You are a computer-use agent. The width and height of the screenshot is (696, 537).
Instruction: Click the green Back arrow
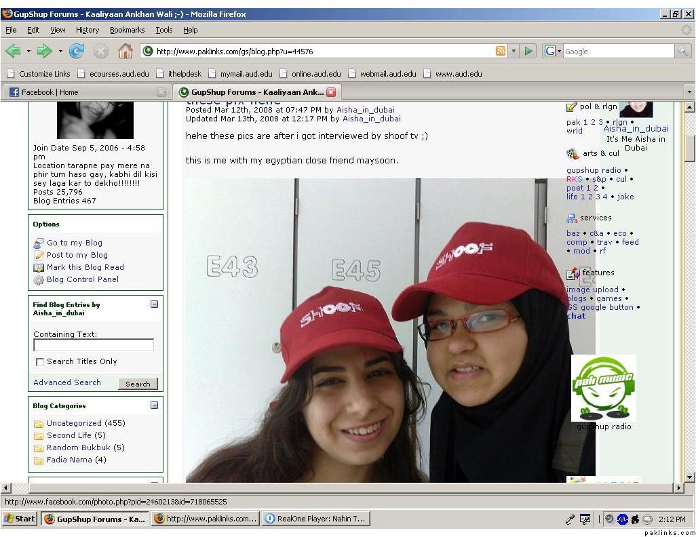point(13,51)
